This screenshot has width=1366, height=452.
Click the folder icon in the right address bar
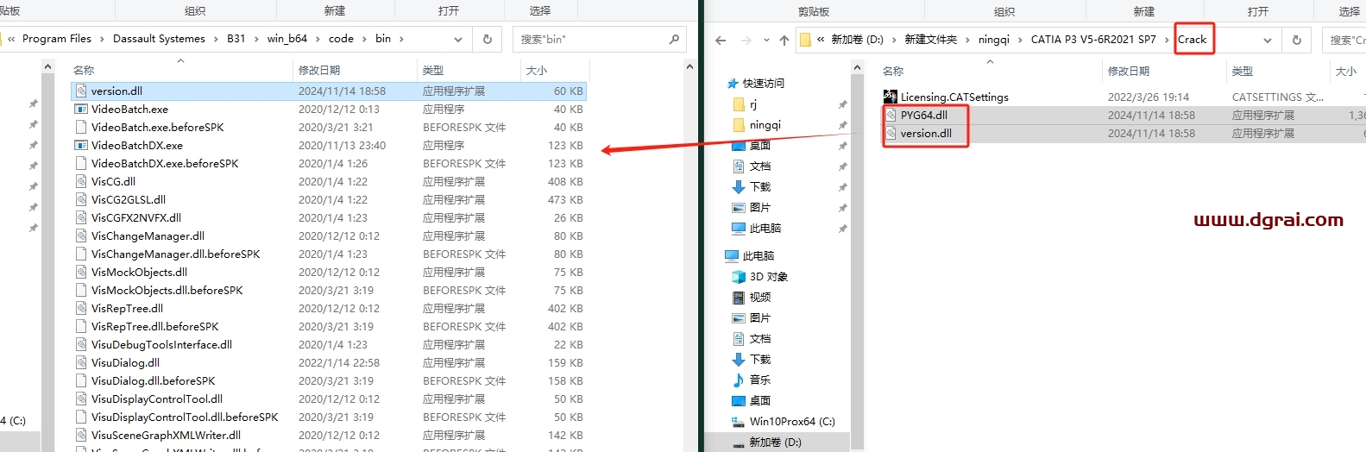tap(805, 40)
